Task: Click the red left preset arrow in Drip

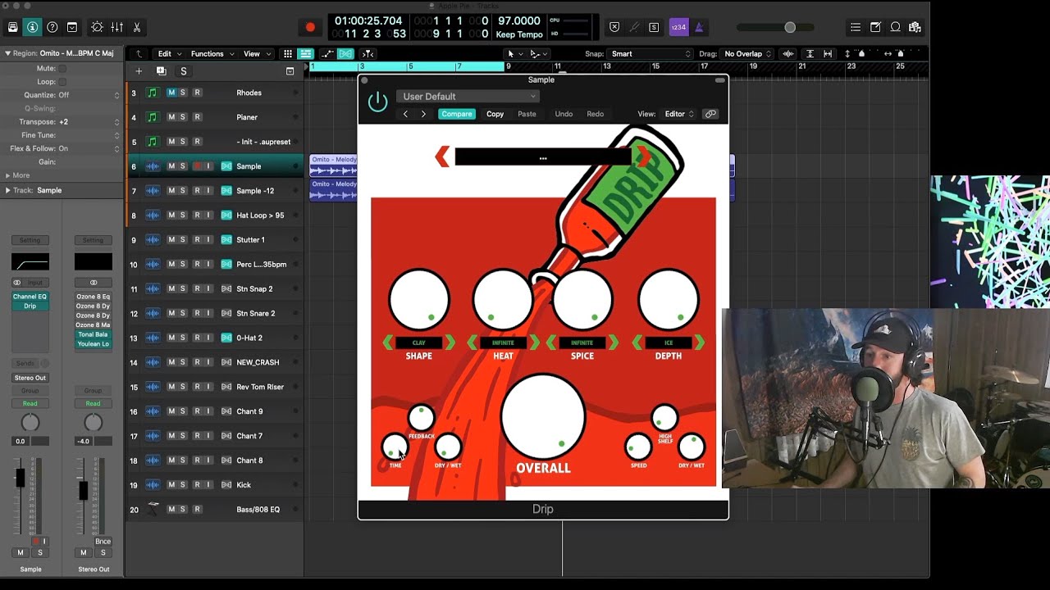Action: (443, 156)
